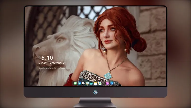Screen dimensions: 191x108
Task: Click the logo emblem on monitor chin
Action: click(x=95, y=92)
